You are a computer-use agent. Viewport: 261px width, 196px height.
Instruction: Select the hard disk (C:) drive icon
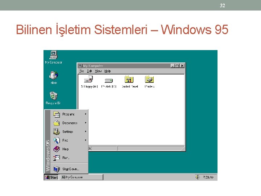(x=109, y=81)
